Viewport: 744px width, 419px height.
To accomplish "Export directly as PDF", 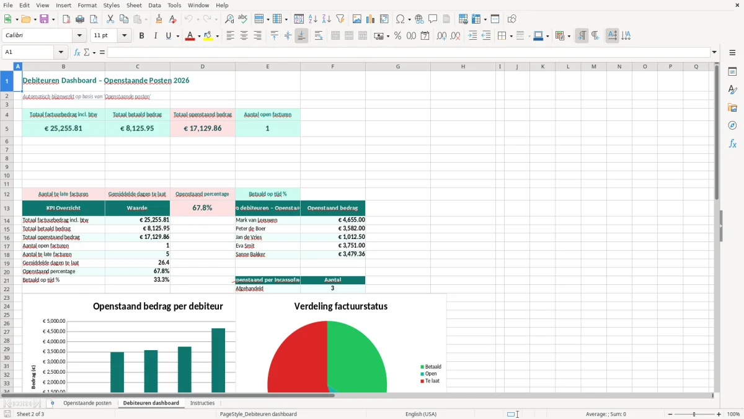I will [x=66, y=19].
